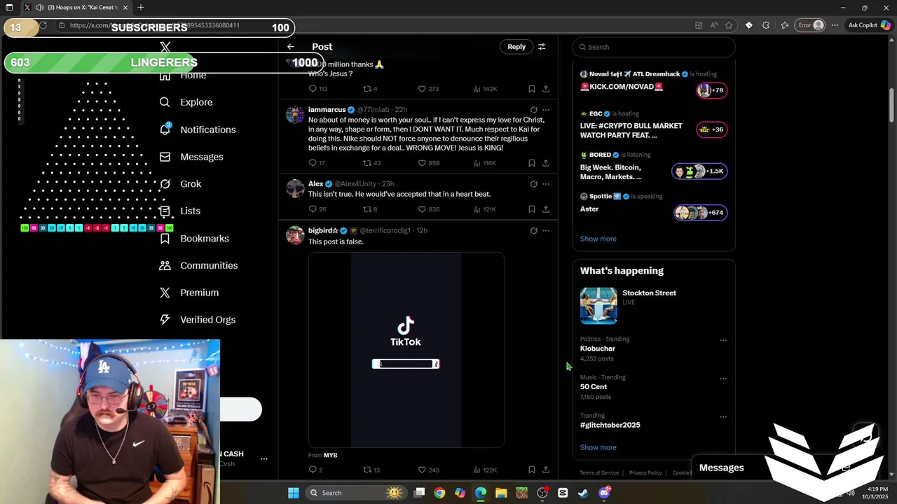View analytics for iammarcus post 116K views
897x504 pixels.
(484, 163)
